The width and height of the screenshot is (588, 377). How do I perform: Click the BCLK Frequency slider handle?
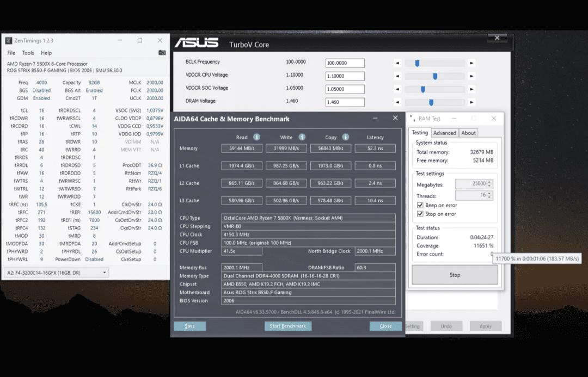(417, 63)
